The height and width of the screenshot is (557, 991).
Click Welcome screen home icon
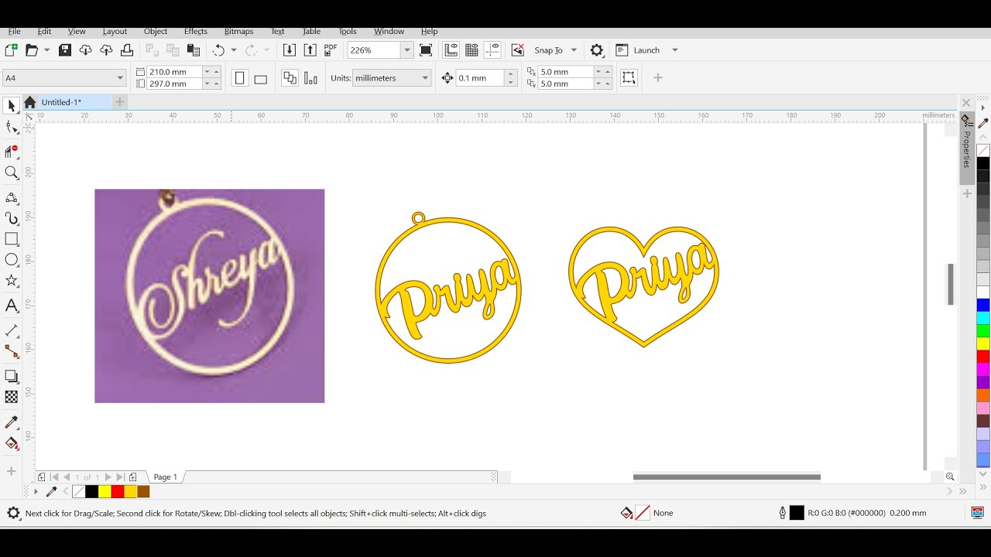(x=29, y=102)
